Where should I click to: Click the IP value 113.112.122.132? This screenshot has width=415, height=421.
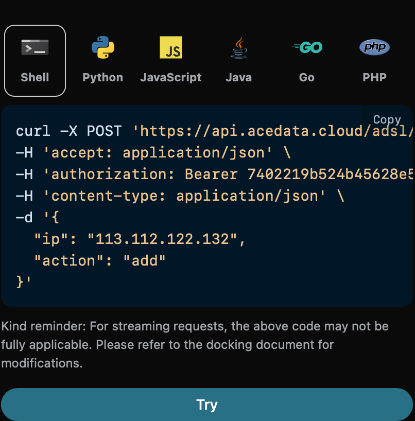(162, 239)
